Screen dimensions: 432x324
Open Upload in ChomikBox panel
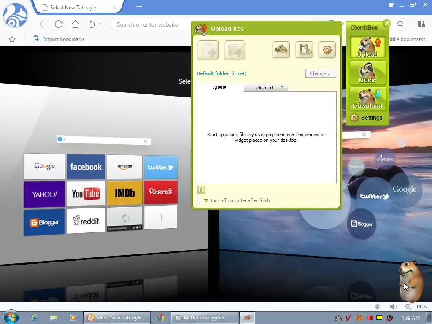pos(367,47)
